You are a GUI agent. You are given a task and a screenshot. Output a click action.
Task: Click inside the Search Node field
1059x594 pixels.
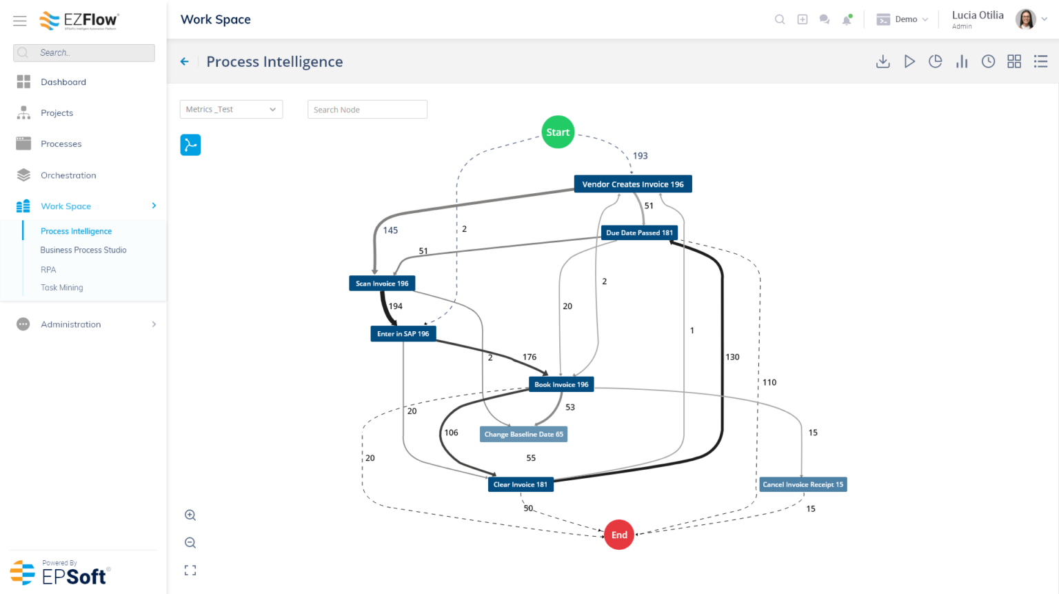(367, 109)
